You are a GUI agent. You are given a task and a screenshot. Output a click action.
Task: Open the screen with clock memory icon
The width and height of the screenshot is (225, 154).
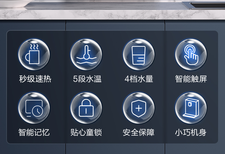(34, 108)
